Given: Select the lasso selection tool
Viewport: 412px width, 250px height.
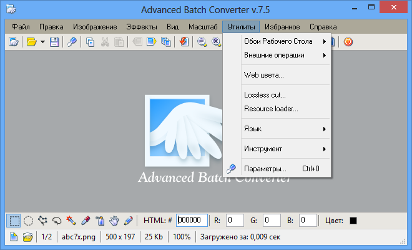Looking at the screenshot, I should point(56,221).
